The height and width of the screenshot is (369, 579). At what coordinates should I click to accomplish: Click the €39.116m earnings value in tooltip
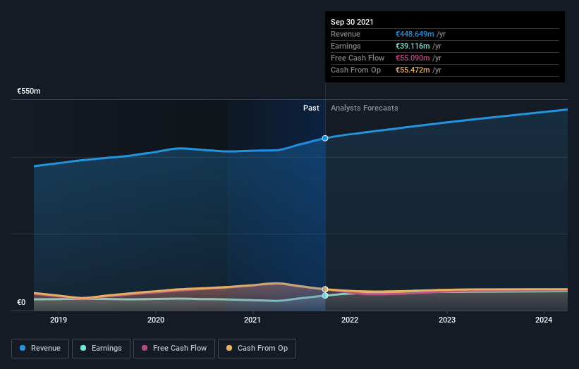pos(413,46)
